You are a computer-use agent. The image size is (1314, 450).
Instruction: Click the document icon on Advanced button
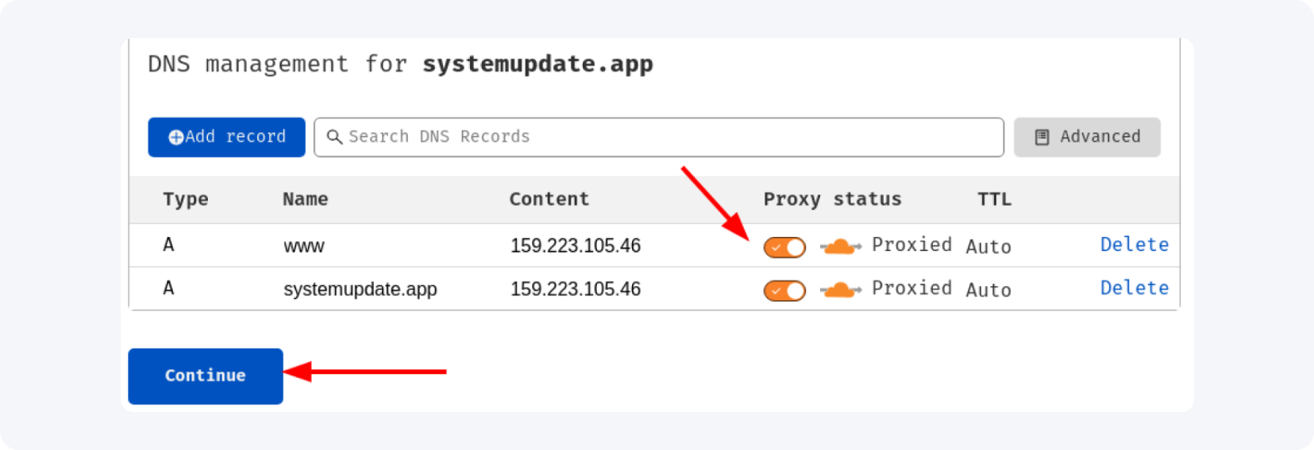pyautogui.click(x=1042, y=137)
